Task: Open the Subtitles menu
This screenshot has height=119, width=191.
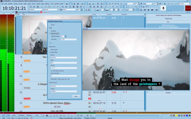Action: click(10, 4)
